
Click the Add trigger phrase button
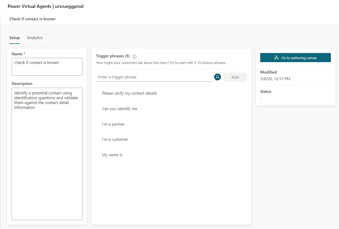click(x=235, y=77)
